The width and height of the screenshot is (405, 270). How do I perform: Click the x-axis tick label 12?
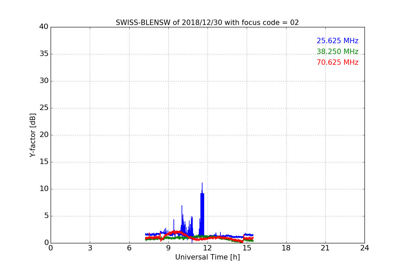tap(208, 248)
